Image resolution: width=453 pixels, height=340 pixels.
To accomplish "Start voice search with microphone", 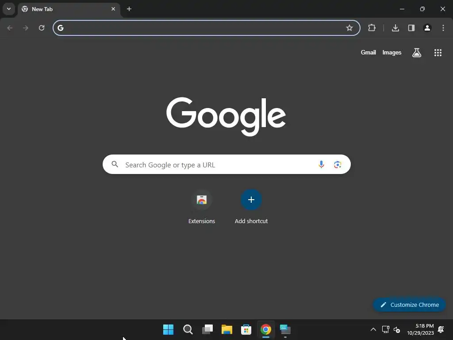I will pyautogui.click(x=321, y=165).
